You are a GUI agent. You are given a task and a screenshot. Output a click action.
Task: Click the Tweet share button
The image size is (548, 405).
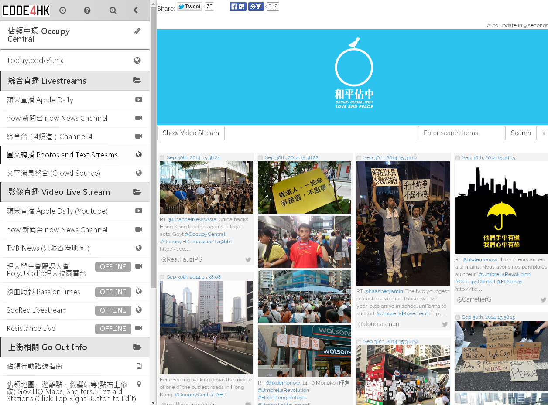tap(189, 6)
